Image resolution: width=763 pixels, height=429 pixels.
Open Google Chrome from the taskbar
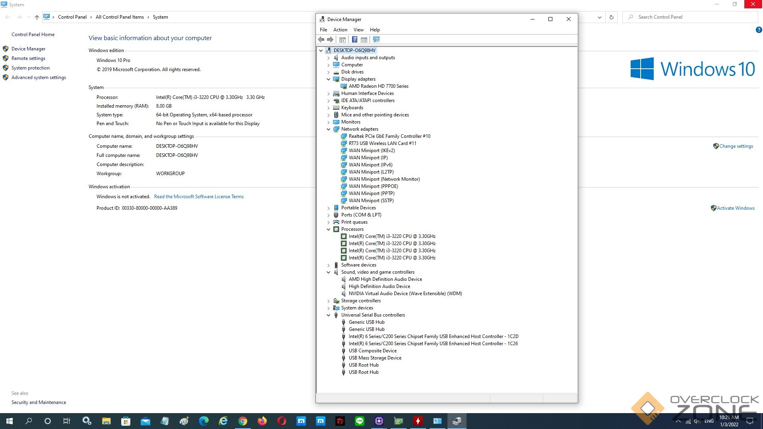click(242, 421)
